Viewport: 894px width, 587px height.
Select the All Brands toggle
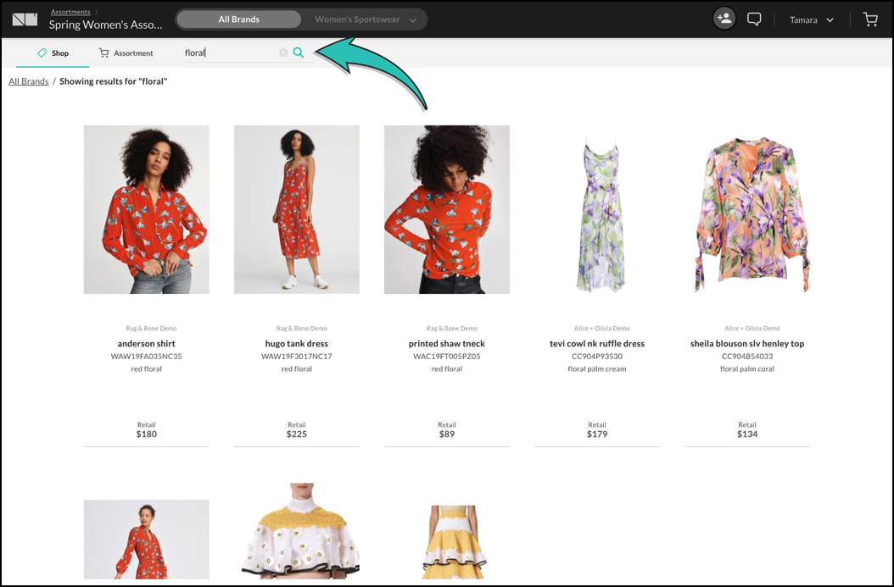(239, 19)
